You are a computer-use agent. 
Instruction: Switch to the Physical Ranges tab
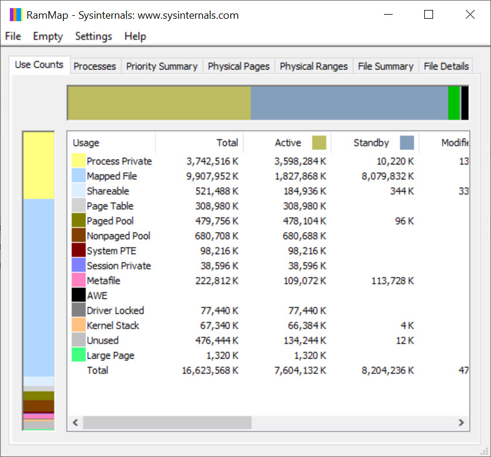point(314,66)
